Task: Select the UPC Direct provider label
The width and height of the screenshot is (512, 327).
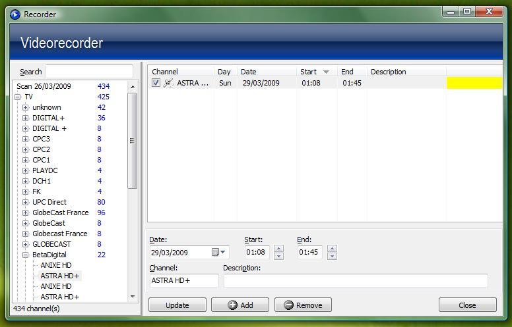Action: pos(49,202)
